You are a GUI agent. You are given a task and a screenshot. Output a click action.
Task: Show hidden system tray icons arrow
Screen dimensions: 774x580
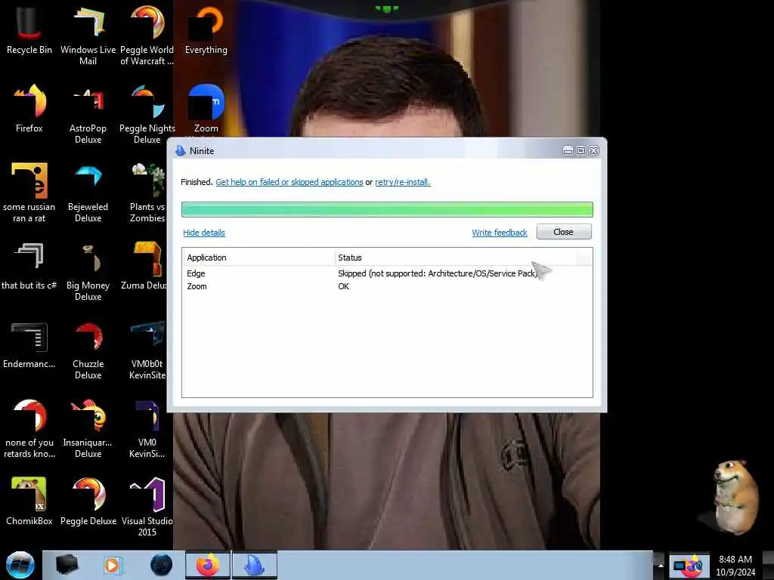661,565
